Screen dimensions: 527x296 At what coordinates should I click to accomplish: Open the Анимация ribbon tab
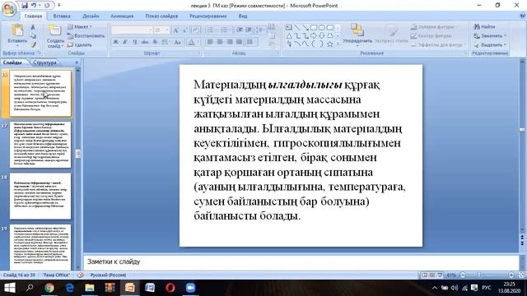(x=122, y=16)
